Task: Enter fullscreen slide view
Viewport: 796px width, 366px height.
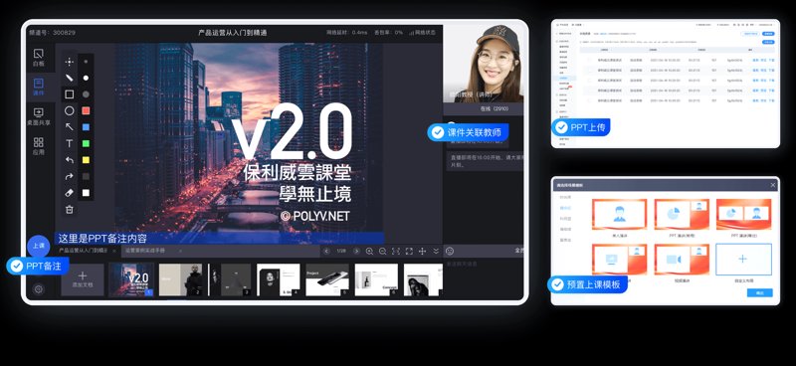Action: pyautogui.click(x=409, y=251)
